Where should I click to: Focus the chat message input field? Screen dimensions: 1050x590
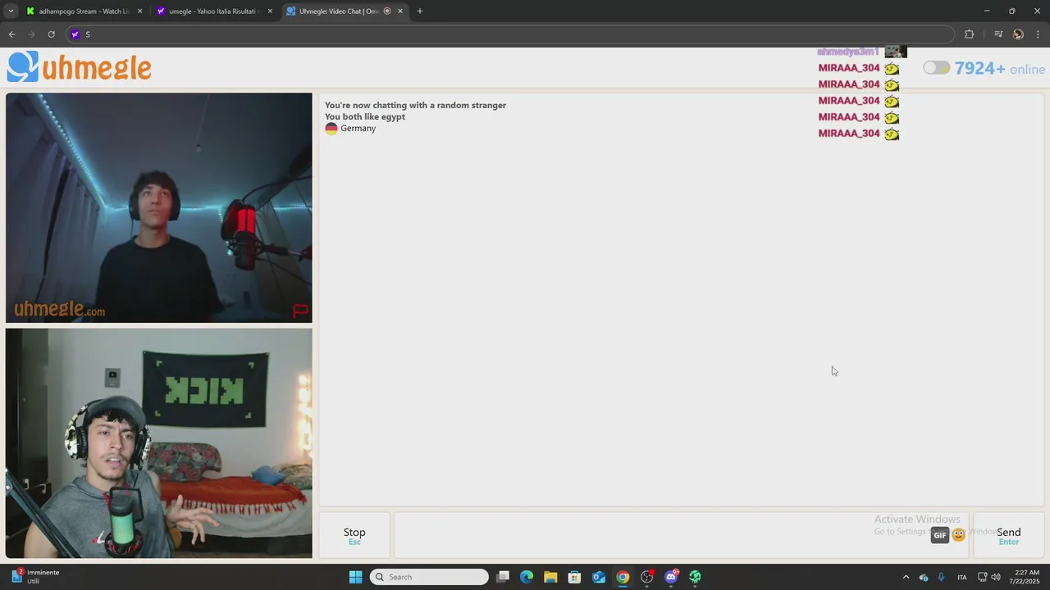681,535
